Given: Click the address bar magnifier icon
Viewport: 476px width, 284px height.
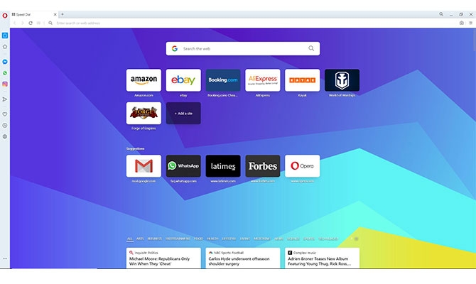Looking at the screenshot, I should click(x=50, y=23).
